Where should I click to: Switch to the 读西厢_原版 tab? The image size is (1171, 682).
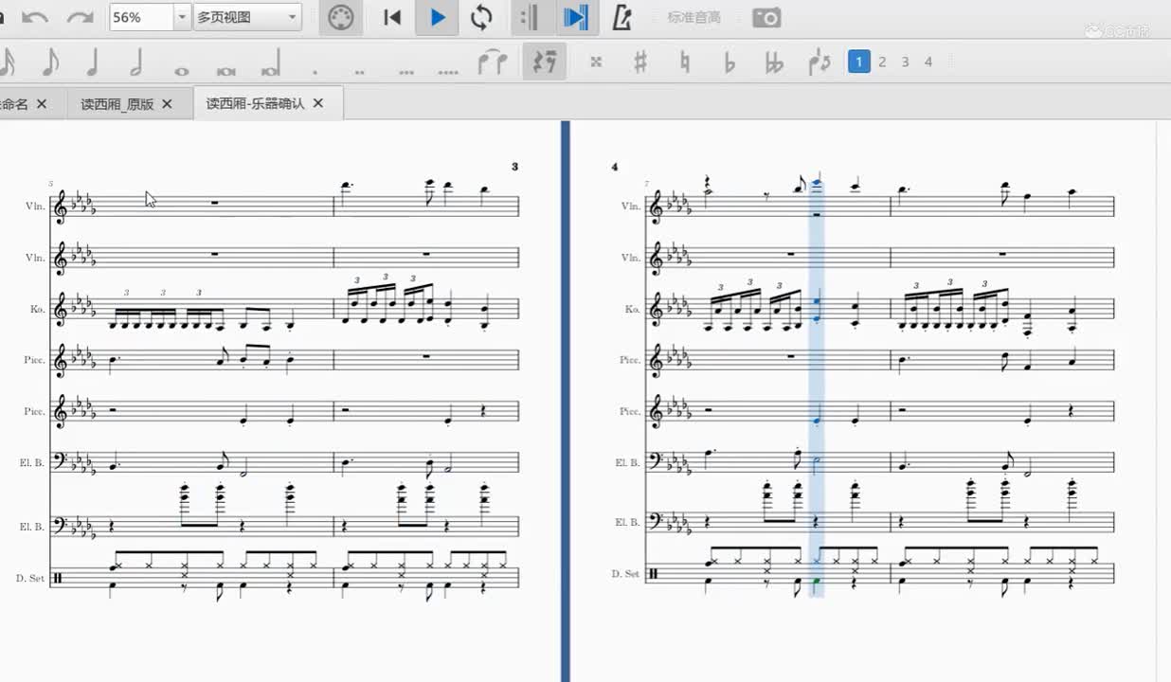tap(117, 104)
